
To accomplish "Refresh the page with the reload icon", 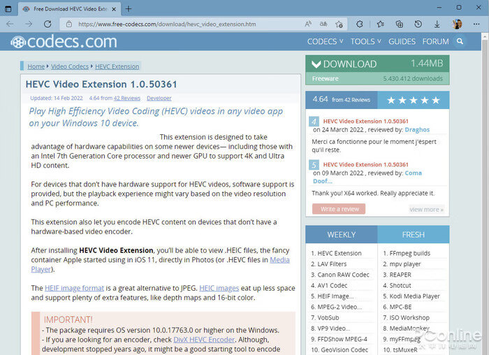I will (48, 24).
